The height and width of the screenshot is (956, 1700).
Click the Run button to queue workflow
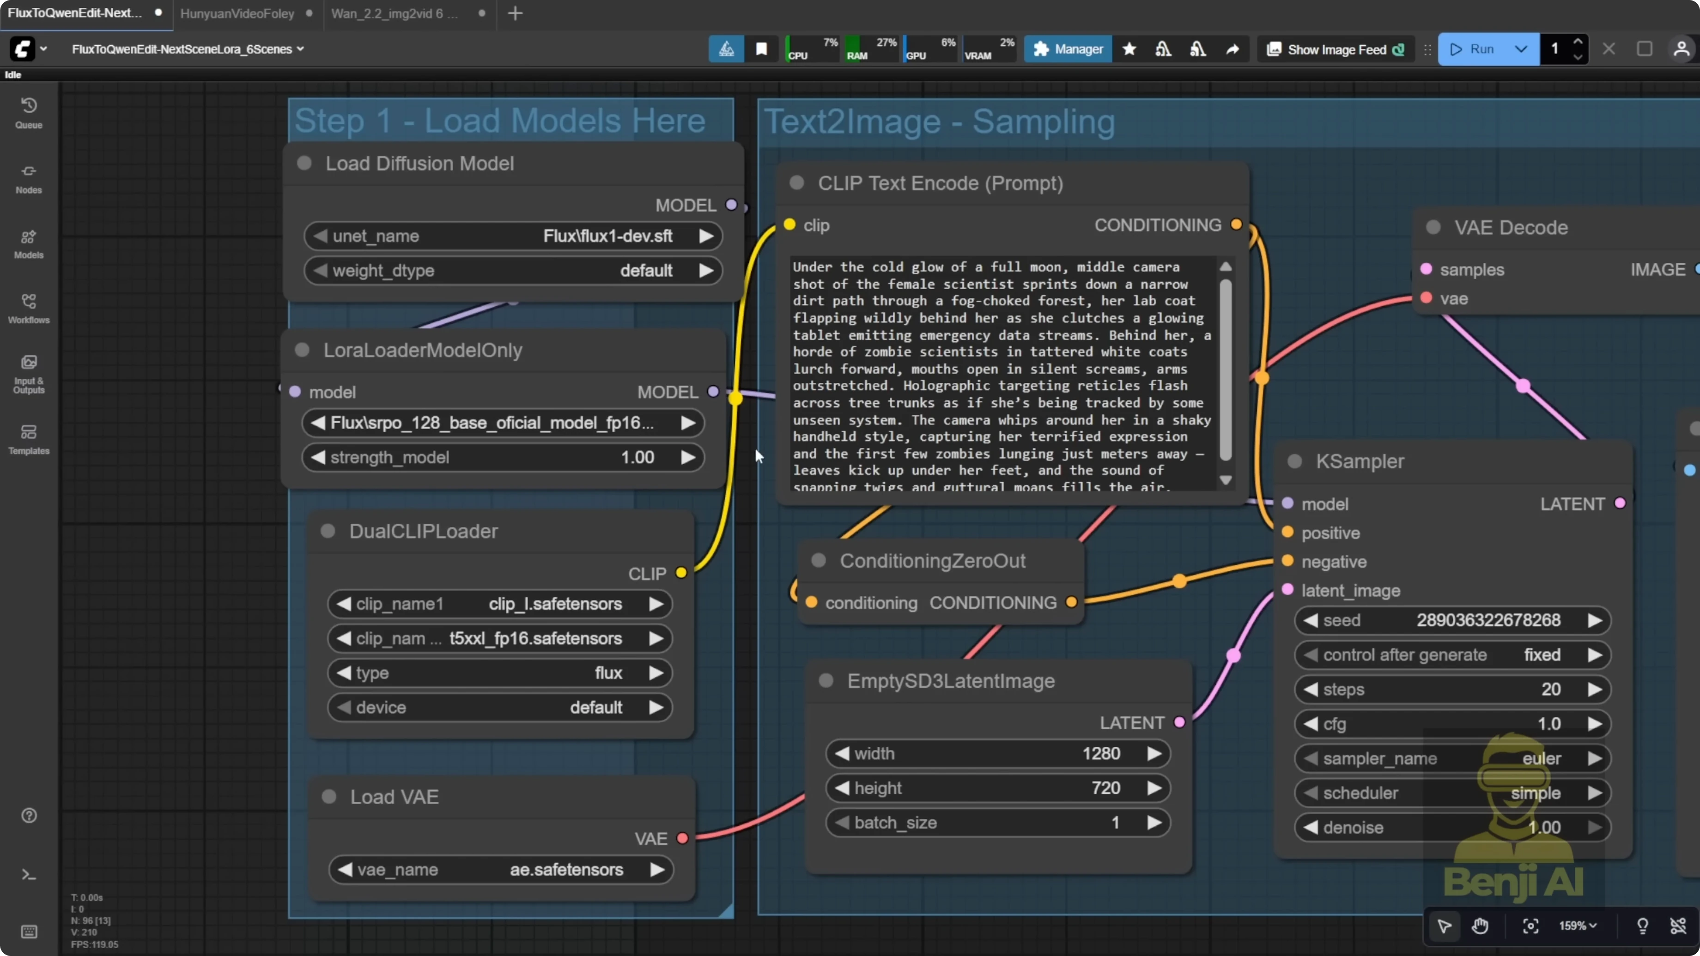click(x=1478, y=49)
